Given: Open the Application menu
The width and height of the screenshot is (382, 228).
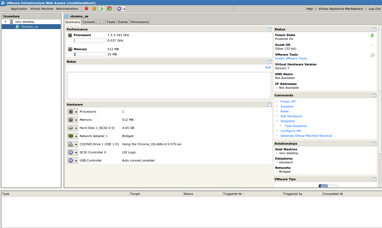Looking at the screenshot, I should (19, 9).
